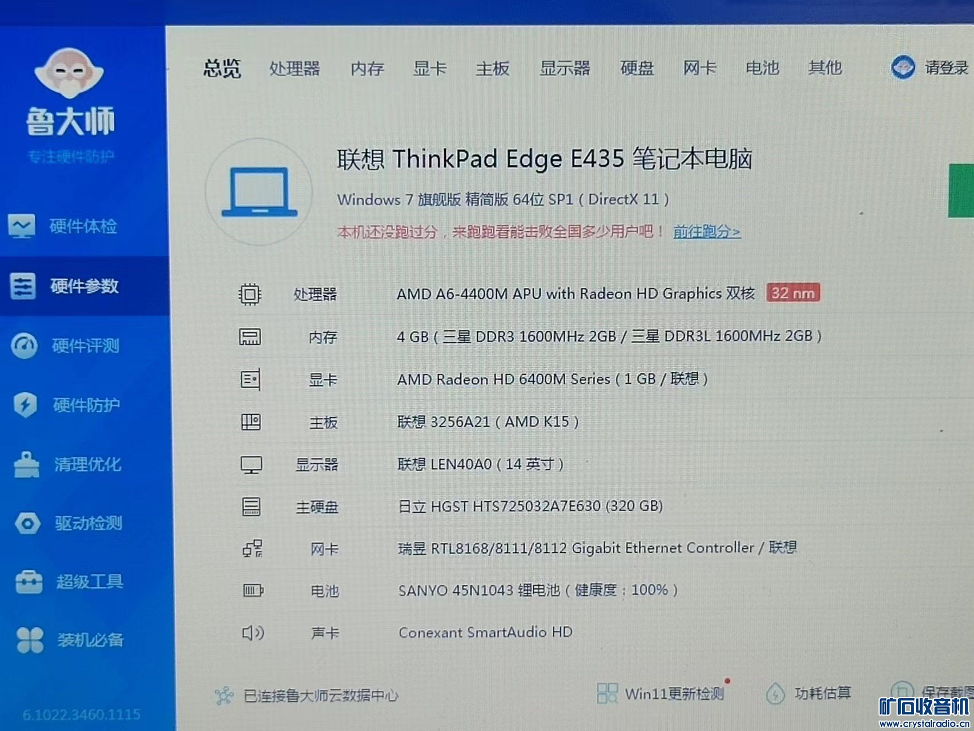The height and width of the screenshot is (731, 974).
Task: Switch to top 电池 tab
Action: click(762, 68)
